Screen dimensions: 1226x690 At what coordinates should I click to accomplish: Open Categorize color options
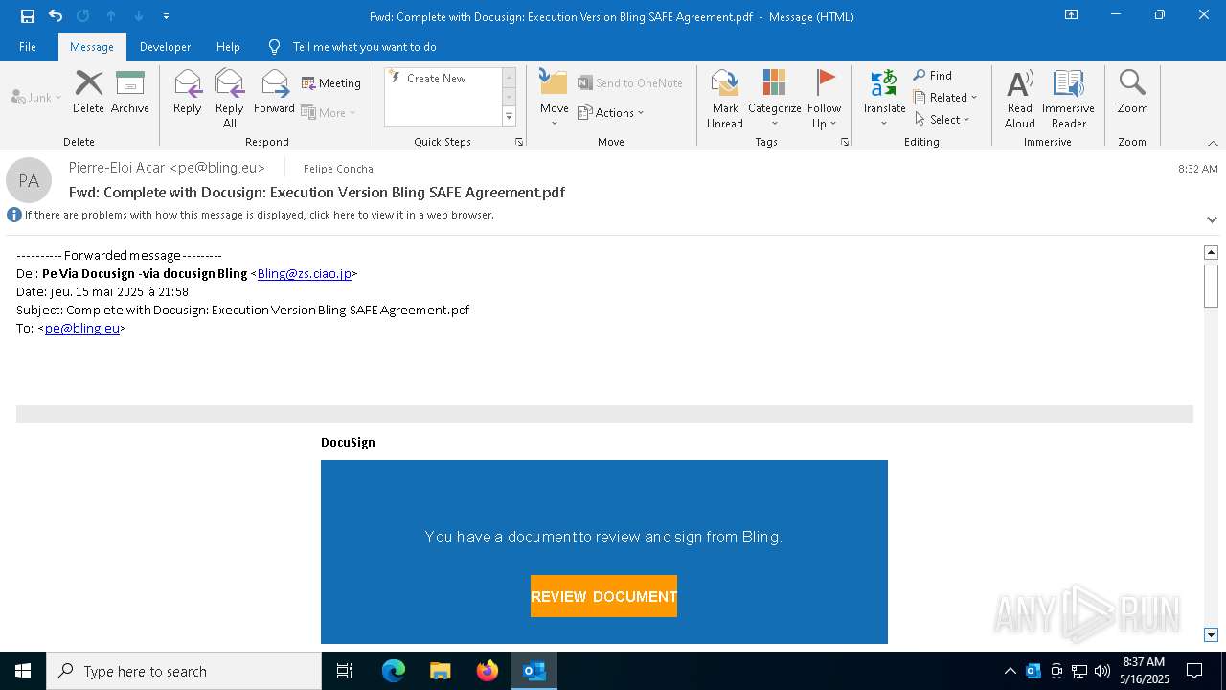click(x=775, y=99)
